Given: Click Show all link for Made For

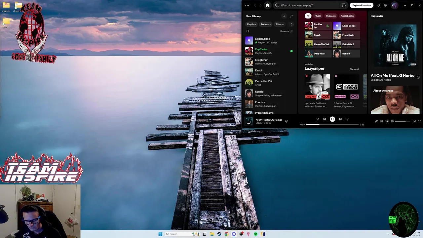Looking at the screenshot, I should (354, 69).
